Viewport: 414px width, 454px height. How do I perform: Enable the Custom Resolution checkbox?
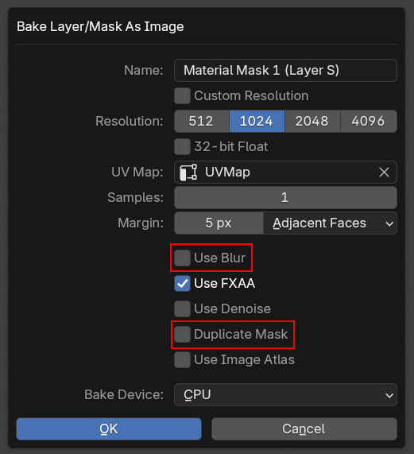[182, 96]
